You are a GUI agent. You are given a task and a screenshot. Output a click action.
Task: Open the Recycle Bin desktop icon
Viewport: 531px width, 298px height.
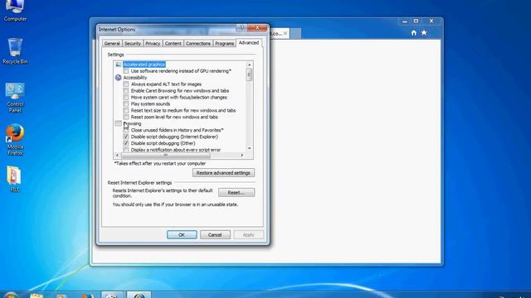15,50
